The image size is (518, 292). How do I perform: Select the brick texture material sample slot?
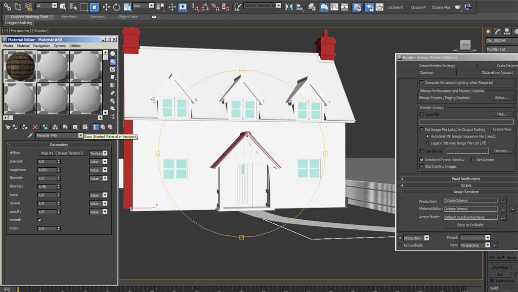pyautogui.click(x=20, y=66)
